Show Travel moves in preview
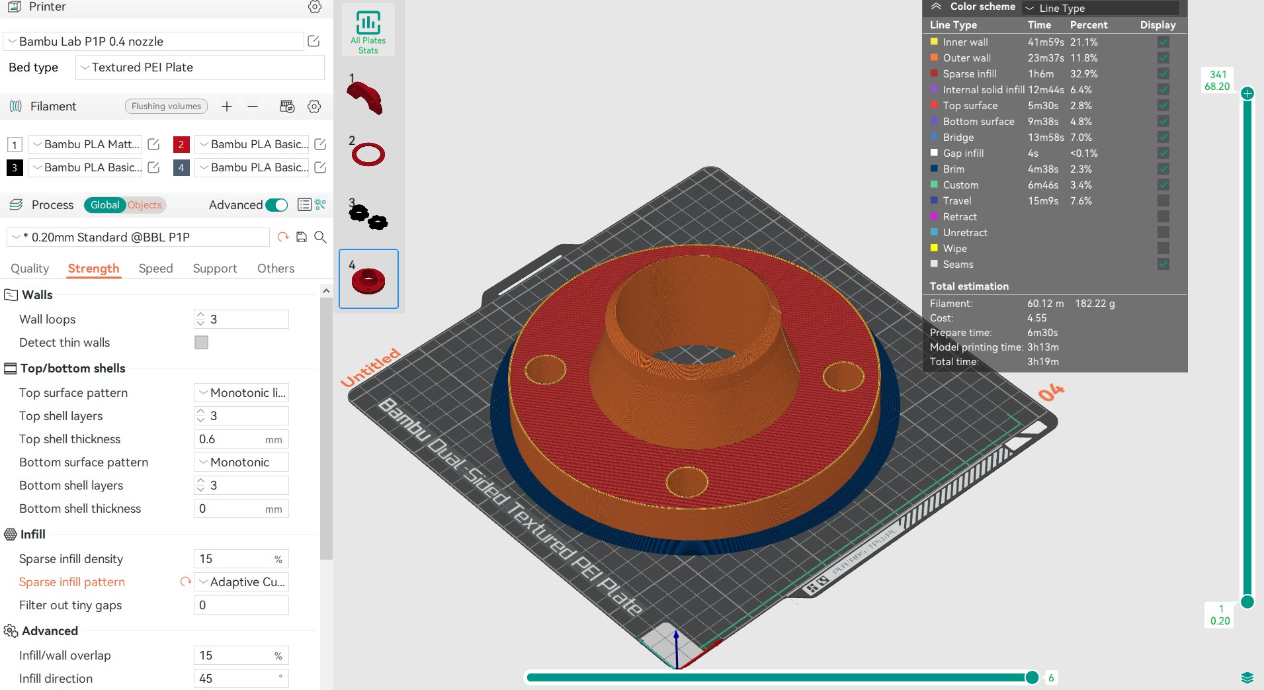This screenshot has height=690, width=1264. point(1163,200)
